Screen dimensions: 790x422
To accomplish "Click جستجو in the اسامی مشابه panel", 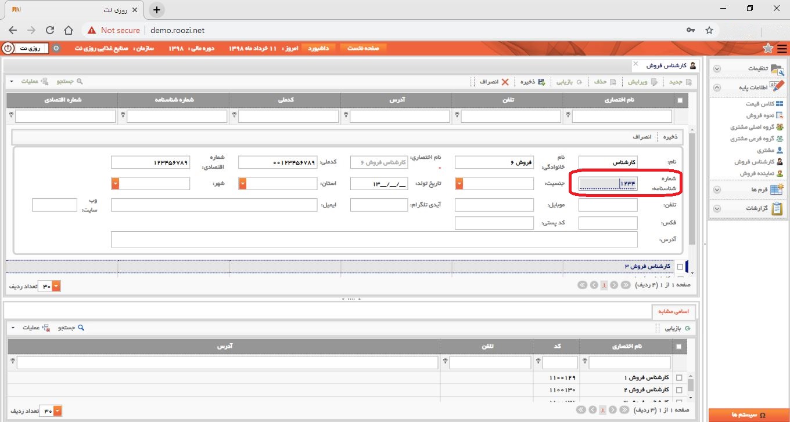I will pos(70,328).
